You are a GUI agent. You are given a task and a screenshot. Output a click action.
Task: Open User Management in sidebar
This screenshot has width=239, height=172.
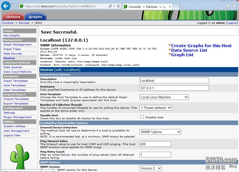coord(16,131)
